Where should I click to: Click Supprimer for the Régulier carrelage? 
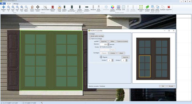tap(126, 57)
